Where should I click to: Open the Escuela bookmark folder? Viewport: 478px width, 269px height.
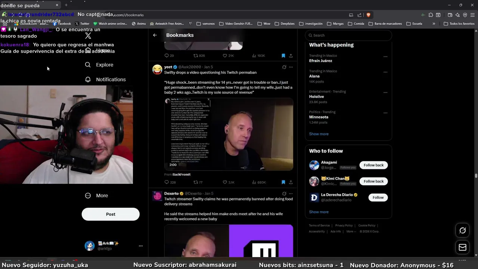[414, 24]
